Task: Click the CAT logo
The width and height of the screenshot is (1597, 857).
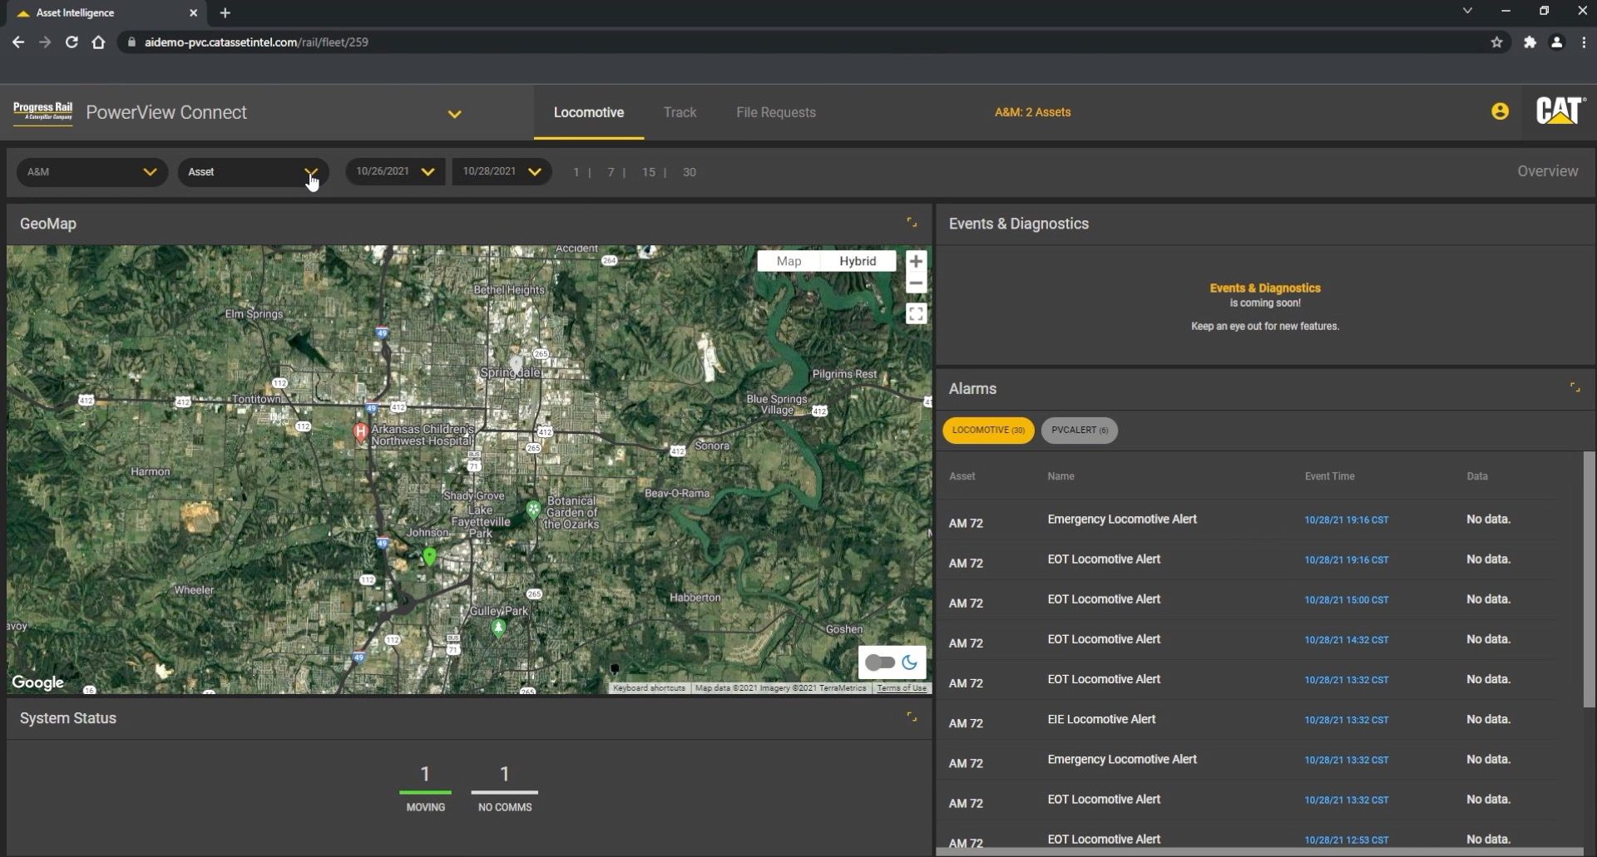Action: tap(1560, 111)
